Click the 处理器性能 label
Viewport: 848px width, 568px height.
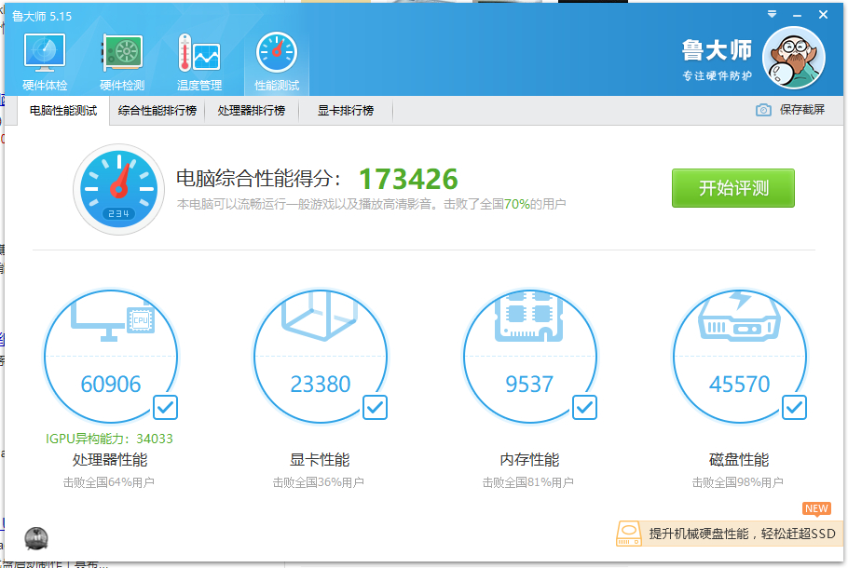tap(110, 460)
